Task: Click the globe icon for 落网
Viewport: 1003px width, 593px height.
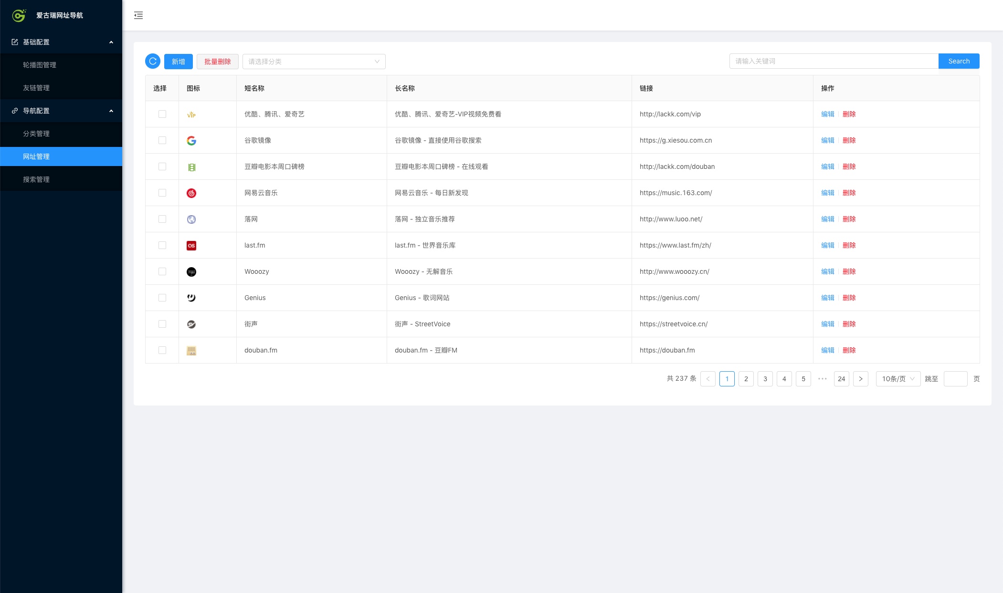Action: pyautogui.click(x=191, y=219)
